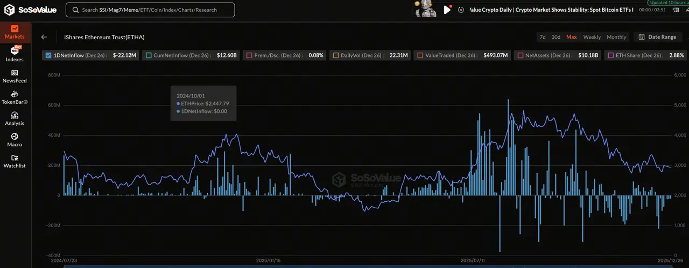Viewport: 689px width, 268px height.
Task: Click the Updated hours ago badge
Action: pos(667,3)
